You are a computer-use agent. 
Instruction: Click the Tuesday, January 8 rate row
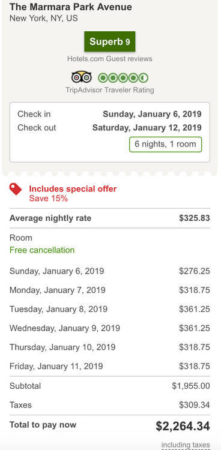[x=110, y=309]
